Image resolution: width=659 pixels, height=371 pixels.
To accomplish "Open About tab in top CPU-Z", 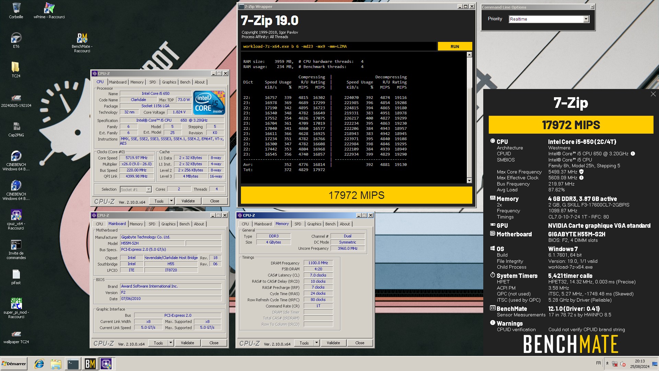I will coord(200,82).
